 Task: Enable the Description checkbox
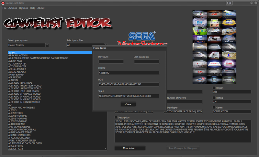point(116,117)
